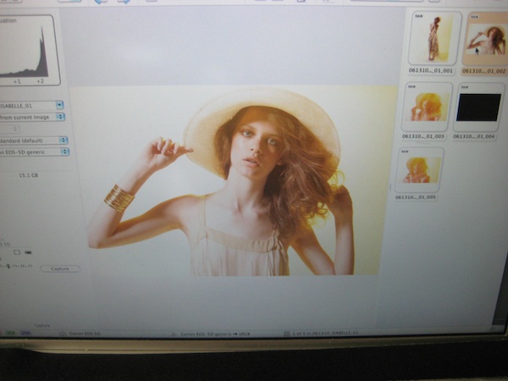Viewport: 508px width, 381px height.
Task: Click the '+2' label under the histogram
Action: (x=40, y=81)
